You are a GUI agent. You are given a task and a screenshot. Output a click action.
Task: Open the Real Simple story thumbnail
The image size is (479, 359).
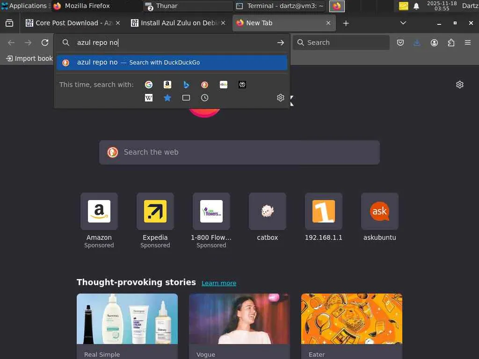(127, 319)
